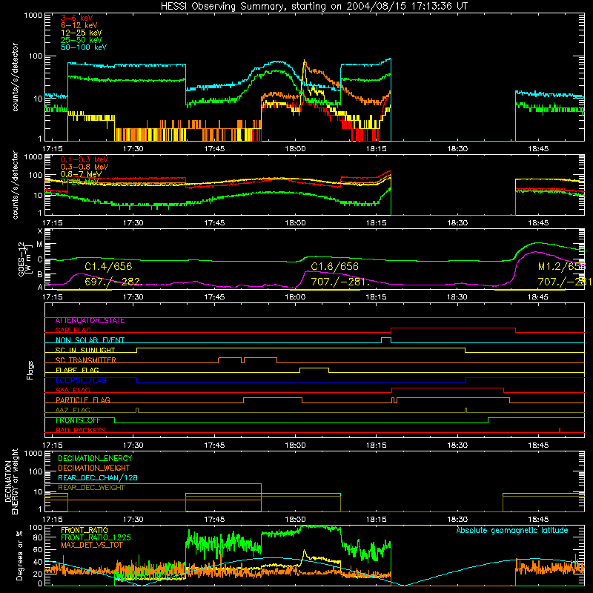Click the 0.3-0.8 MeV legend label
The height and width of the screenshot is (593, 593).
click(x=85, y=167)
